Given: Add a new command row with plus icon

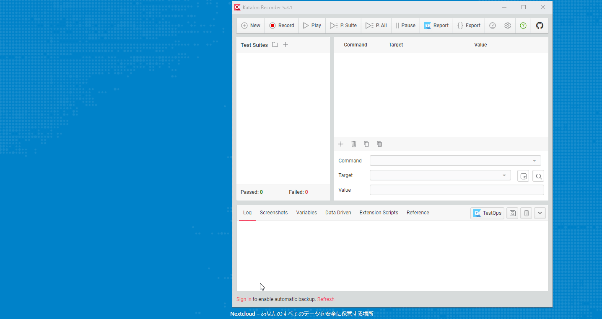Looking at the screenshot, I should 341,144.
